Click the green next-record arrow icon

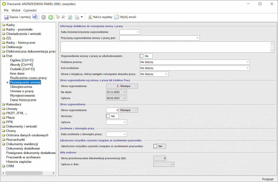(50, 17)
